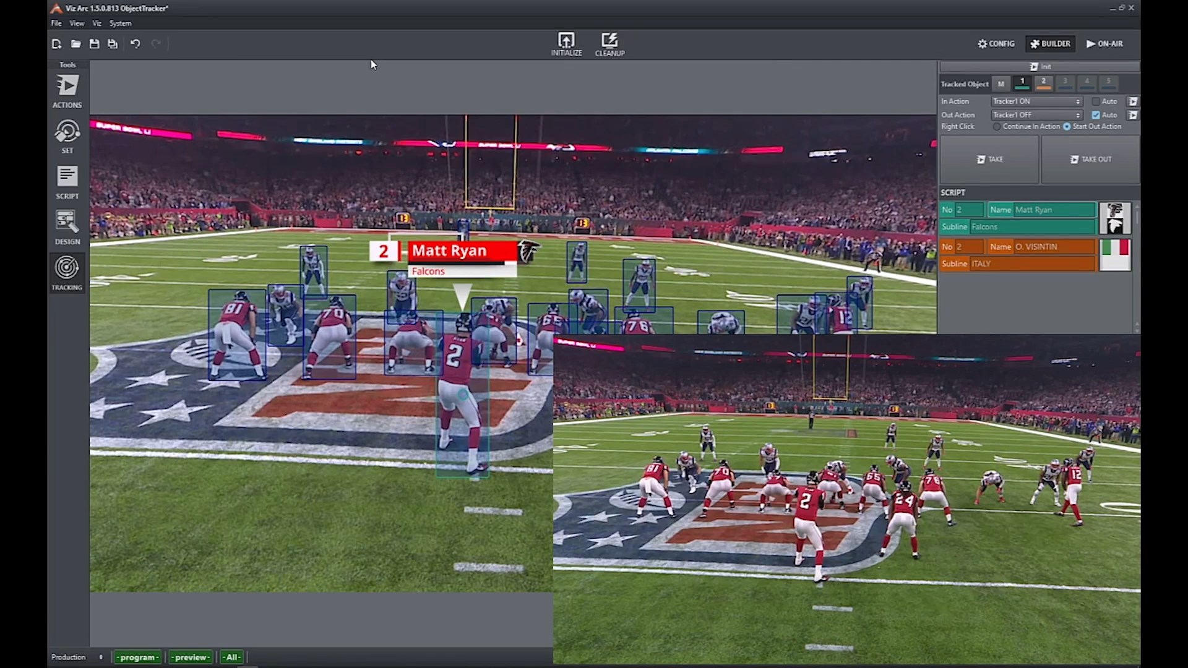The width and height of the screenshot is (1188, 668).
Task: Click the TAKE button
Action: (989, 160)
